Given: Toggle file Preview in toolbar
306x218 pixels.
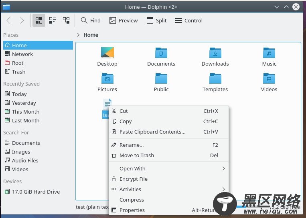Looking at the screenshot, I should pyautogui.click(x=124, y=20).
